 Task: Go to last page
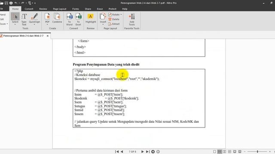[x=148, y=151]
